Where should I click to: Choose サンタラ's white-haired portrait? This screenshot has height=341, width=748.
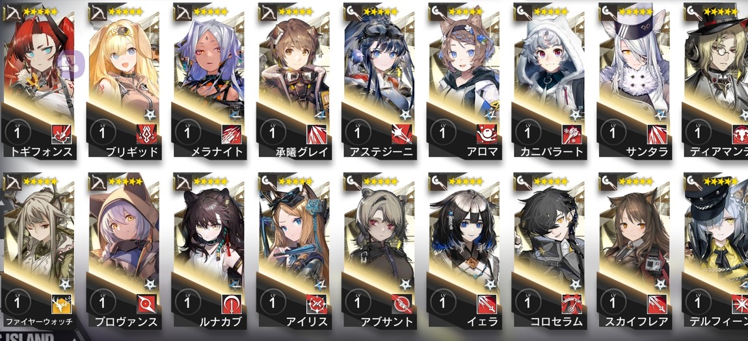[x=634, y=62]
